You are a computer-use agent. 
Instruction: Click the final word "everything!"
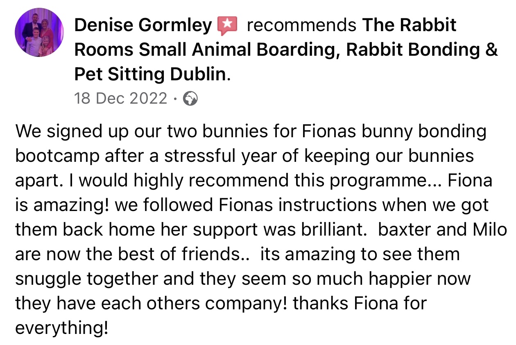point(62,329)
